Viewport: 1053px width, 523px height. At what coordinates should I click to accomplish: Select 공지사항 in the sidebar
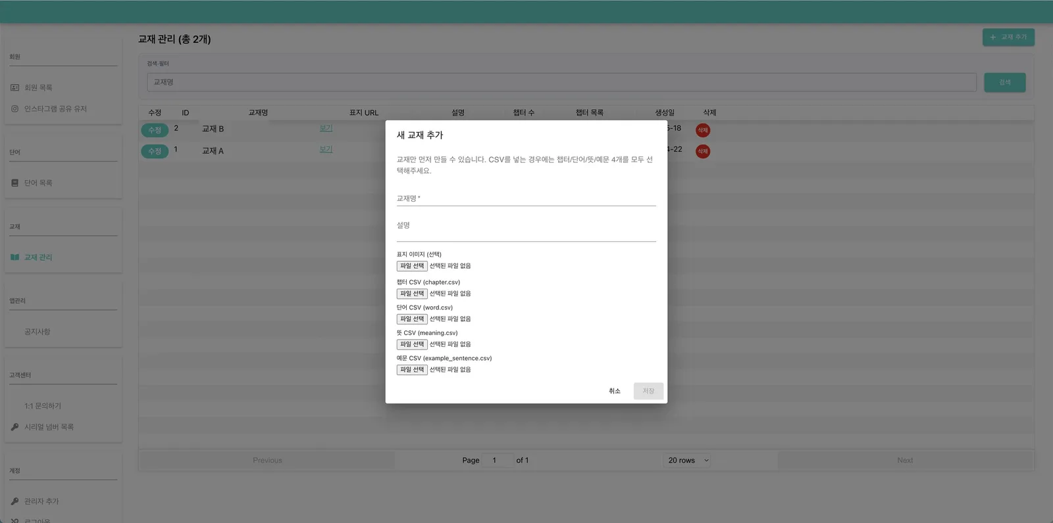(x=38, y=332)
